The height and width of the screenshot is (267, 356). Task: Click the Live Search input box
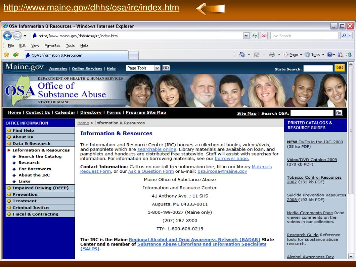(305, 36)
